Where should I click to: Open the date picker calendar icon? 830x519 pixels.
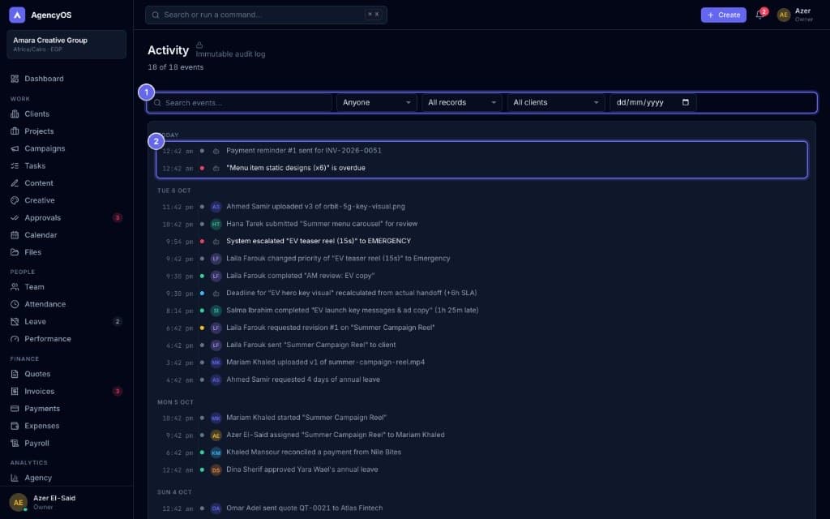pos(686,102)
